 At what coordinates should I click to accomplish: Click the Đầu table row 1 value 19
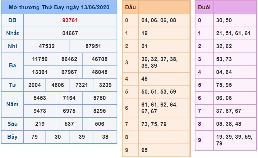[144, 33]
